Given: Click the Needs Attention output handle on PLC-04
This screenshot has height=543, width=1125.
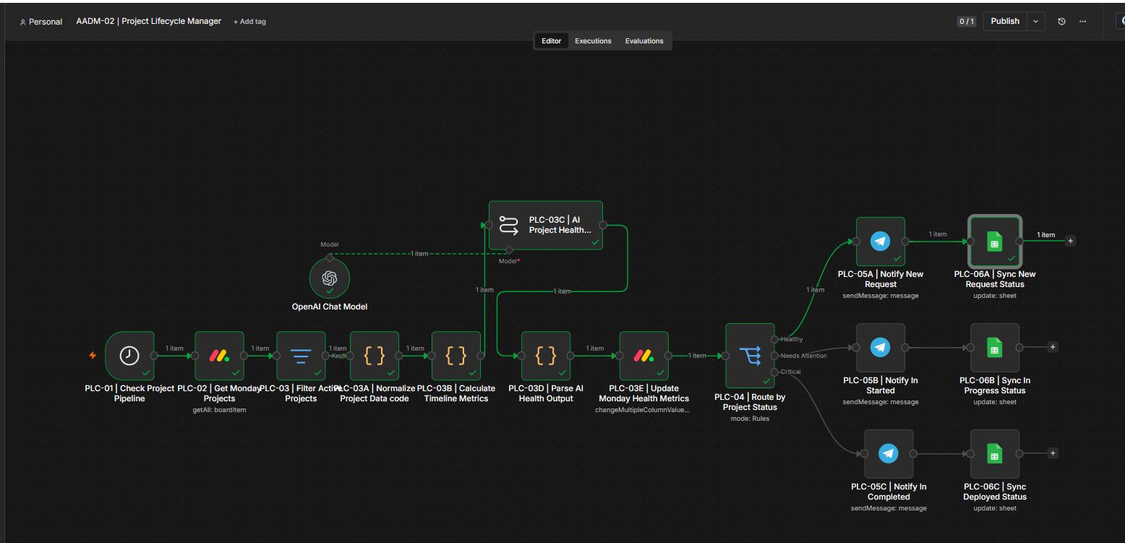Looking at the screenshot, I should [x=774, y=356].
